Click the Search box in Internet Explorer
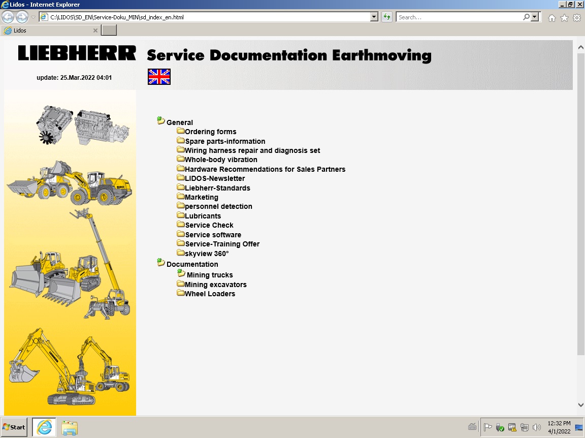585x438 pixels. 459,17
